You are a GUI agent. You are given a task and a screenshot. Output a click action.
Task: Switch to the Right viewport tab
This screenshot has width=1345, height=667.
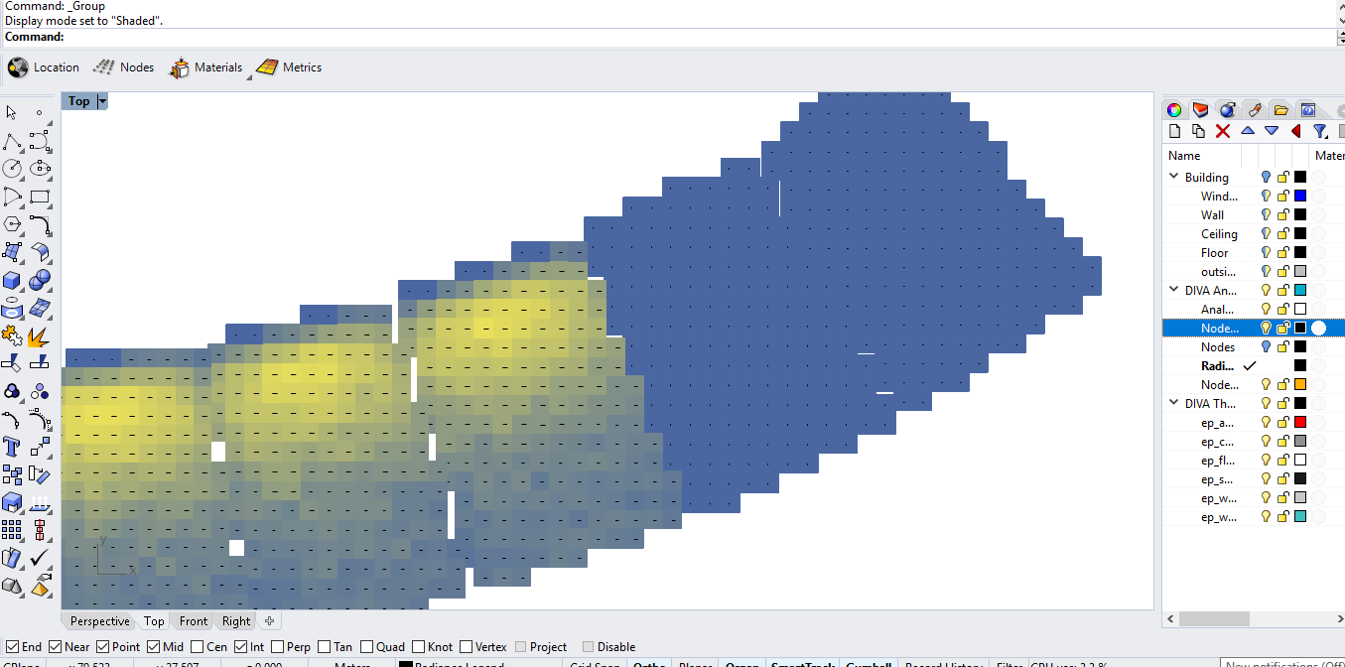(236, 621)
